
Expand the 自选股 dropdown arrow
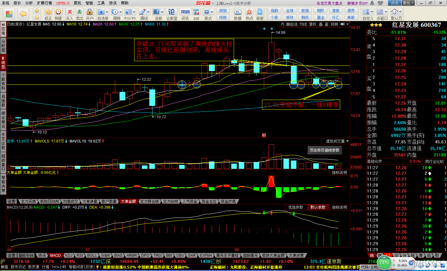(107, 12)
